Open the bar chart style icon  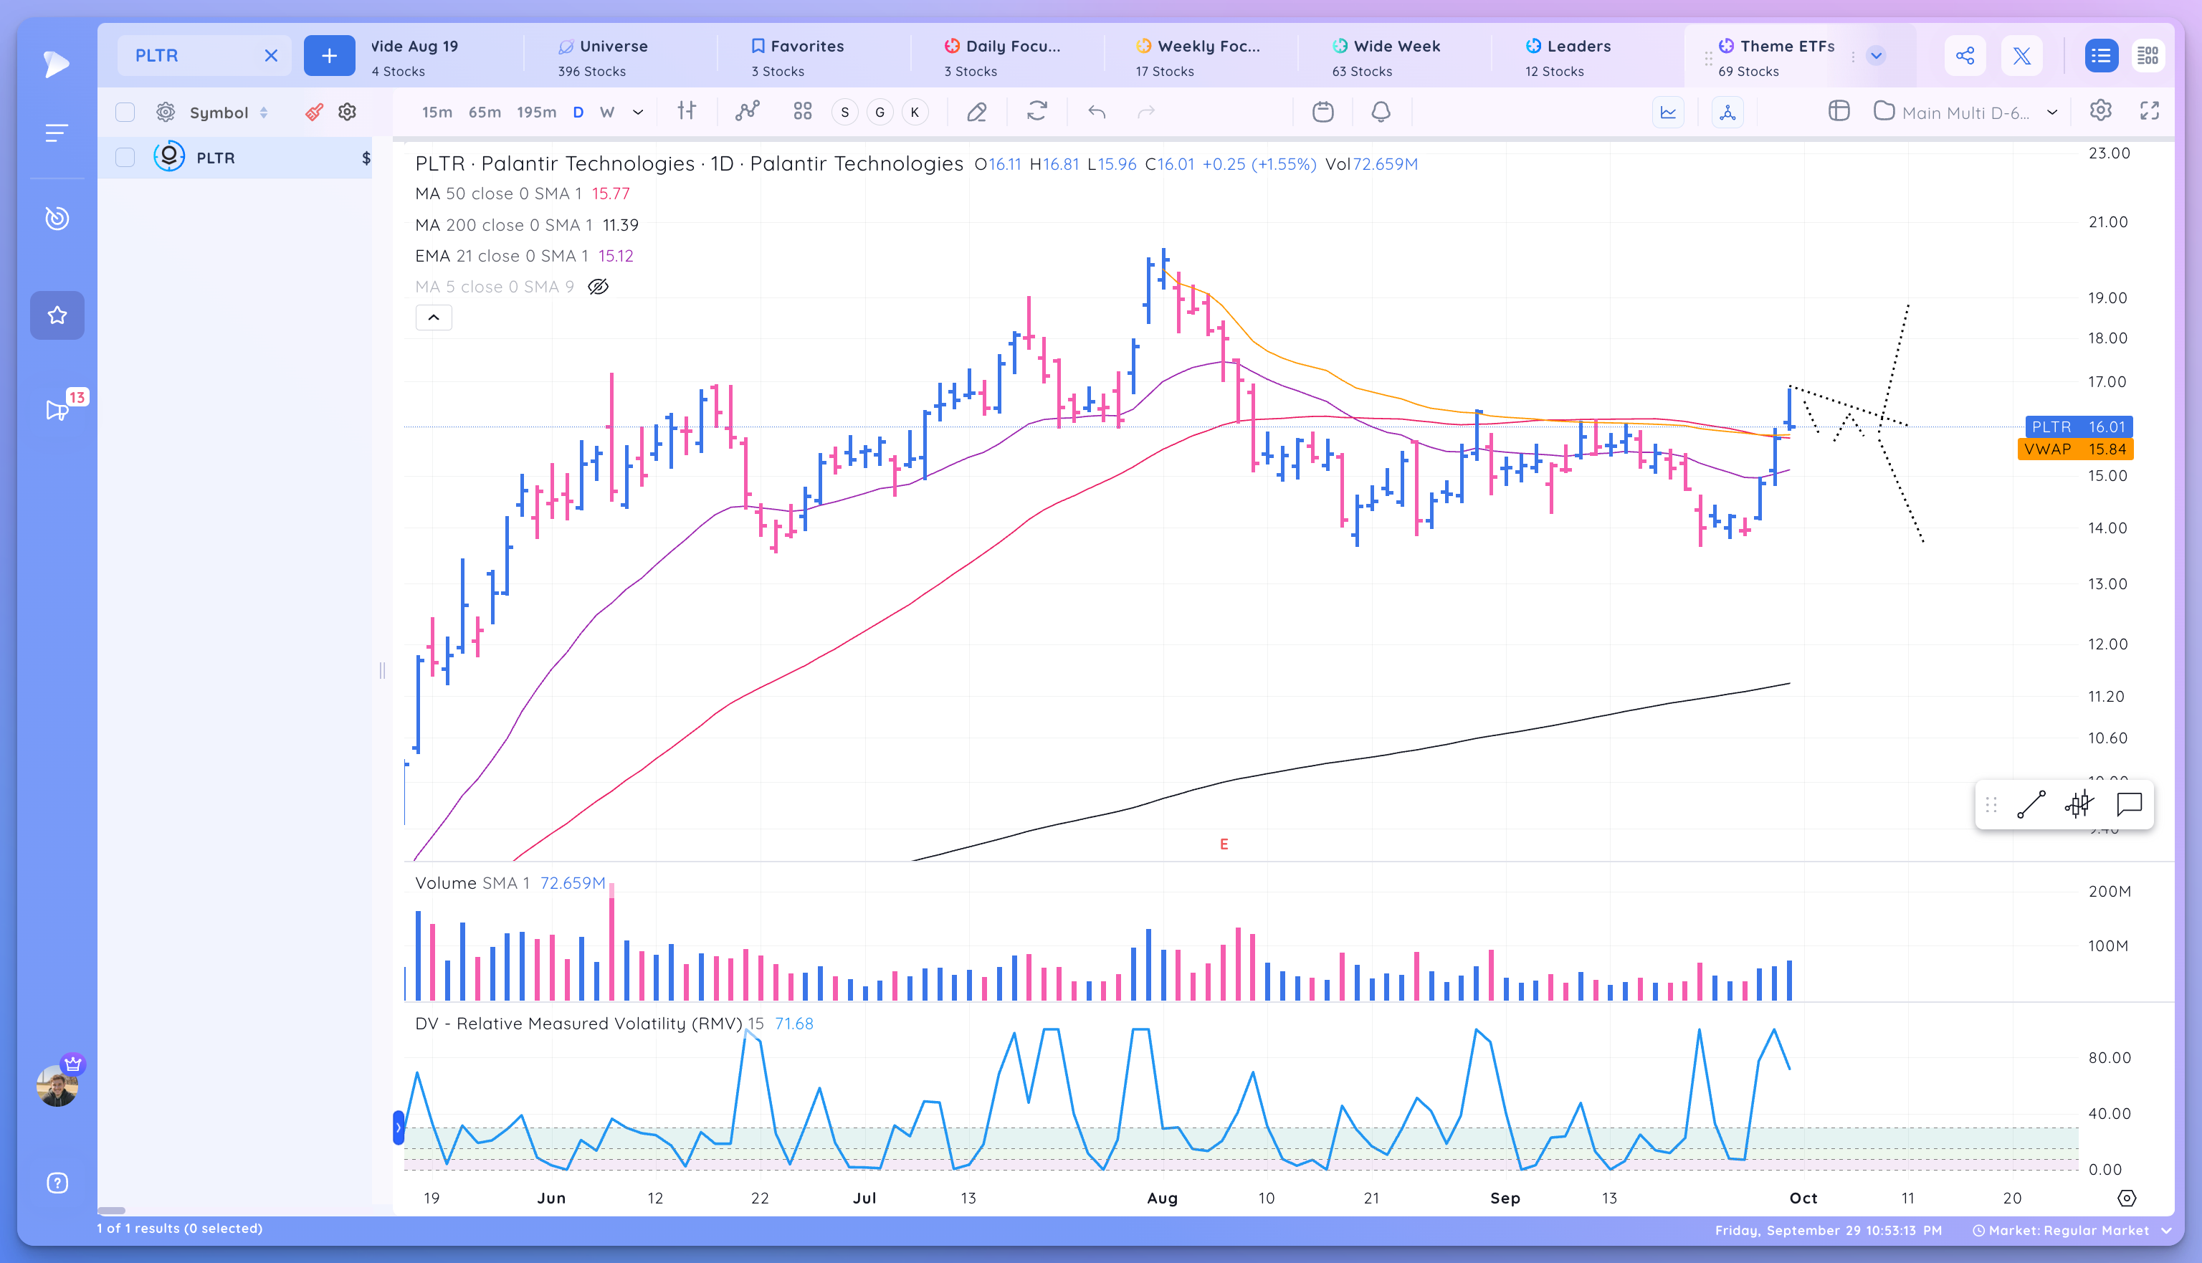click(687, 111)
